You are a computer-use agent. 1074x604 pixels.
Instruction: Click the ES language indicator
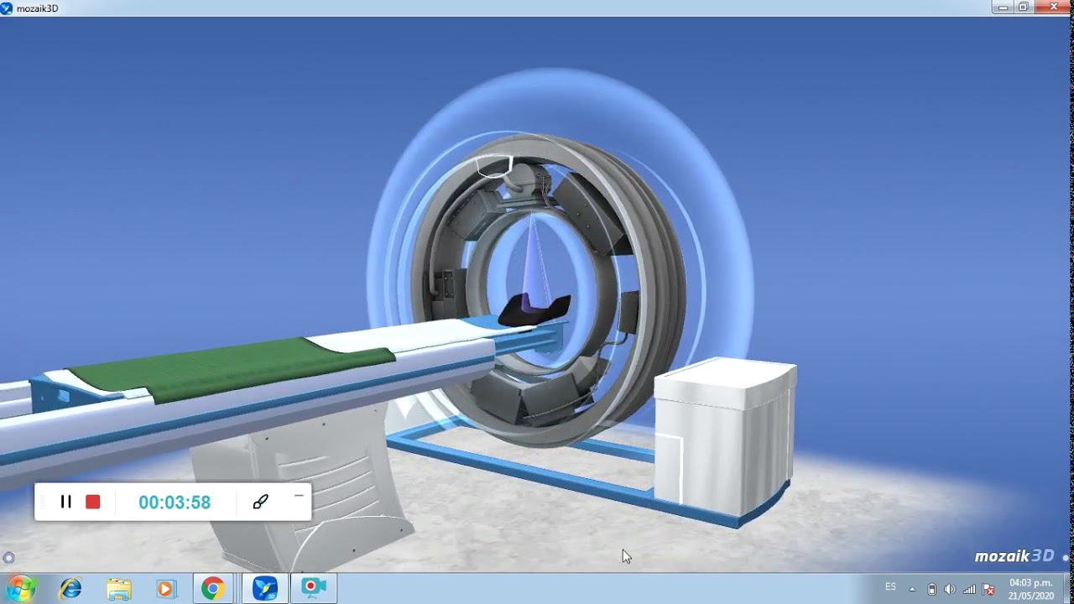pos(891,586)
